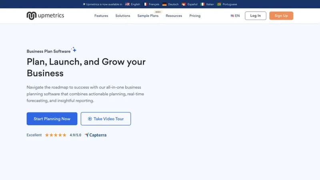Click the 'Excellent' rating label
Image resolution: width=320 pixels, height=180 pixels.
click(34, 135)
